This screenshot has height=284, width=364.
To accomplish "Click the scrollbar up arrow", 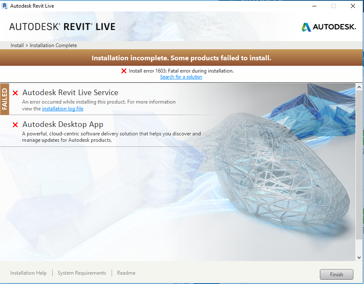I will pos(359,87).
